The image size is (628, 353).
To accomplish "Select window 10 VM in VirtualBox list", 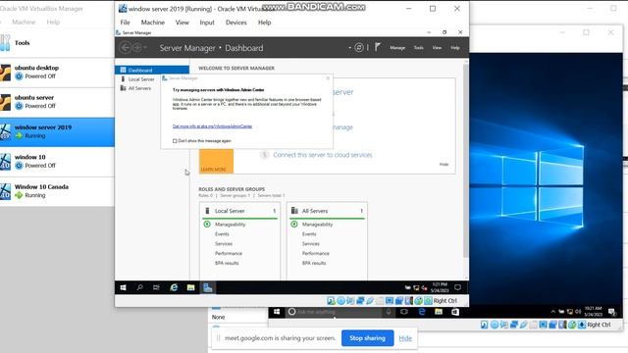I will pos(57,162).
